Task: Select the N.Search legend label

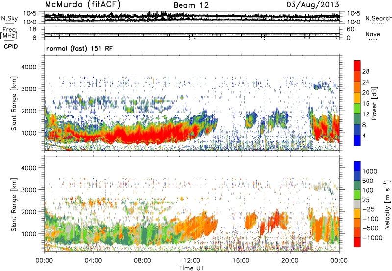Action: click(x=378, y=18)
